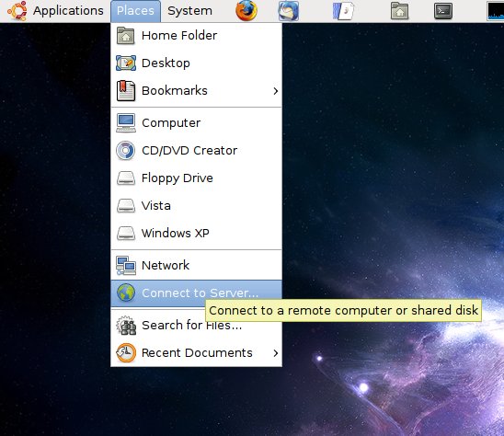Open the Applications menu

(68, 11)
